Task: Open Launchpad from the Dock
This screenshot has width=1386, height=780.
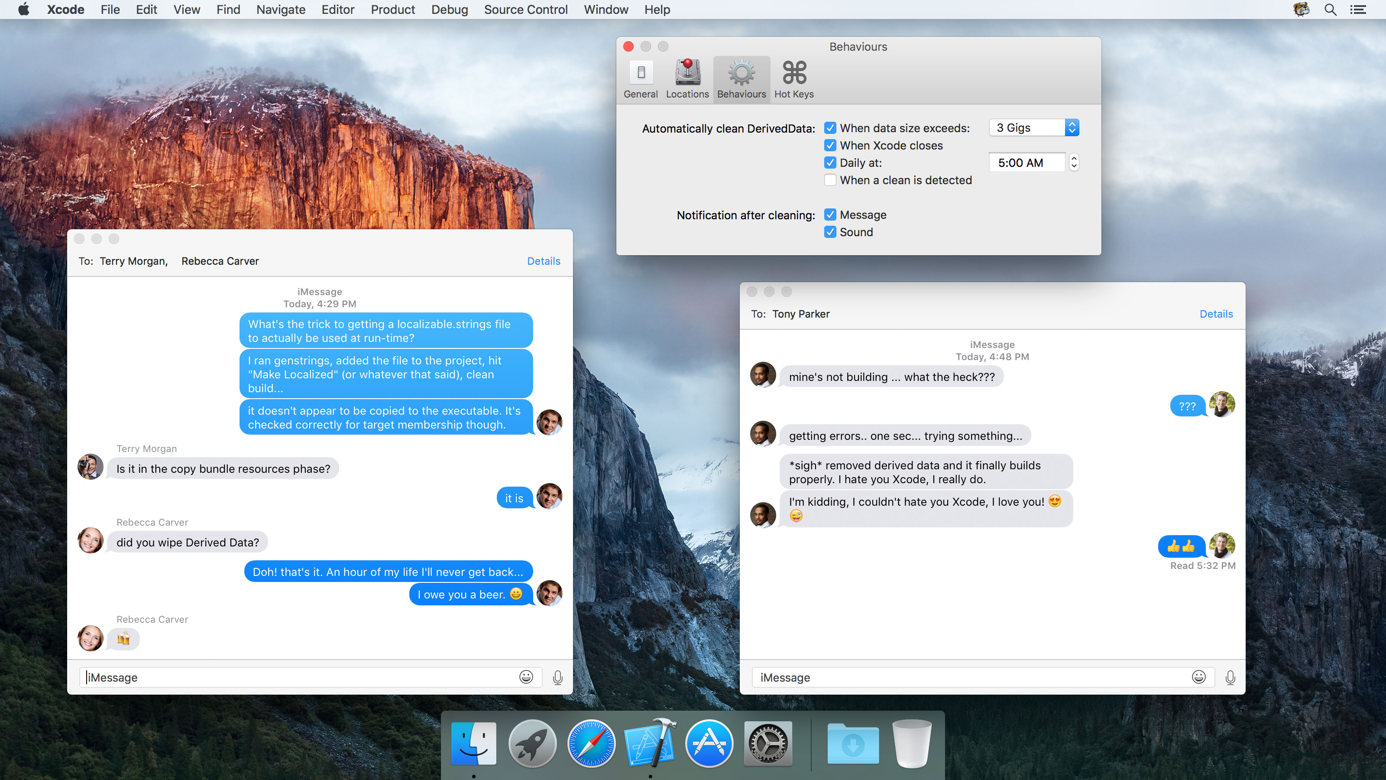Action: [x=532, y=744]
